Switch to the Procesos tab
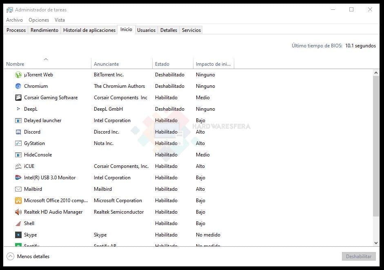384x270 pixels. coord(16,30)
